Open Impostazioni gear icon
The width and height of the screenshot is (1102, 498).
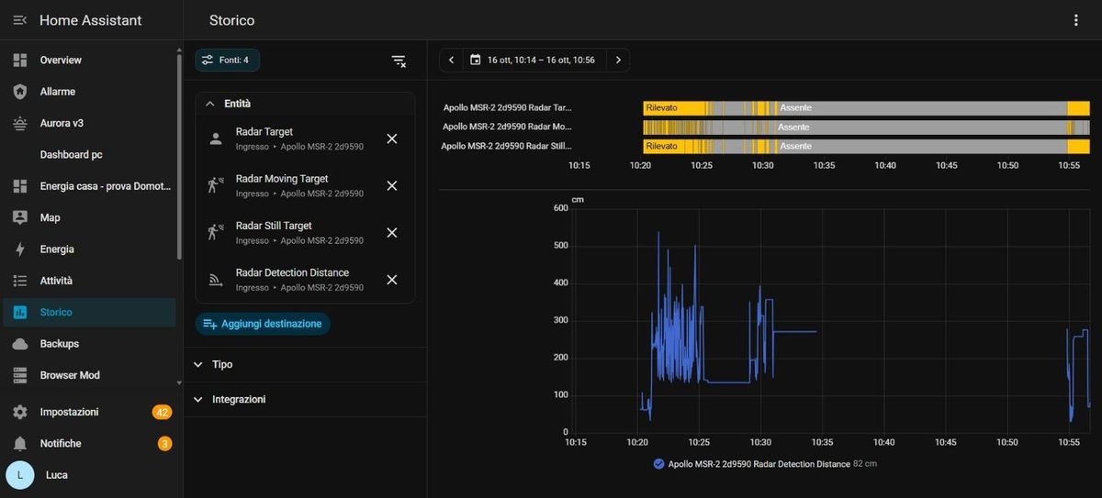(x=20, y=412)
